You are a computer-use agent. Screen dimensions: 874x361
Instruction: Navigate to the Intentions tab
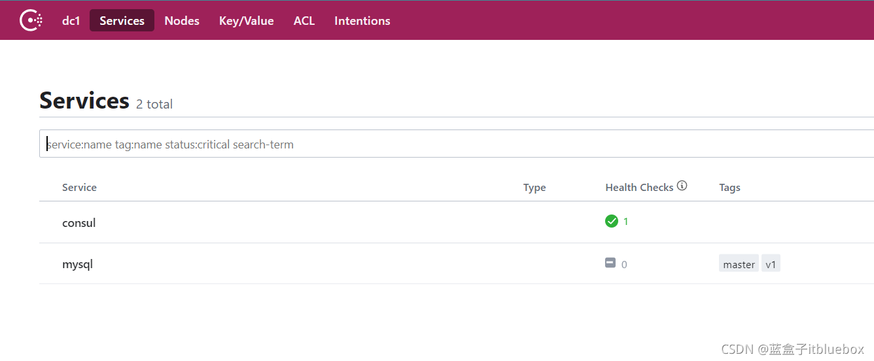(362, 21)
